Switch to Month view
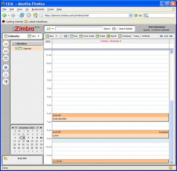177x171 pixels. click(x=112, y=36)
